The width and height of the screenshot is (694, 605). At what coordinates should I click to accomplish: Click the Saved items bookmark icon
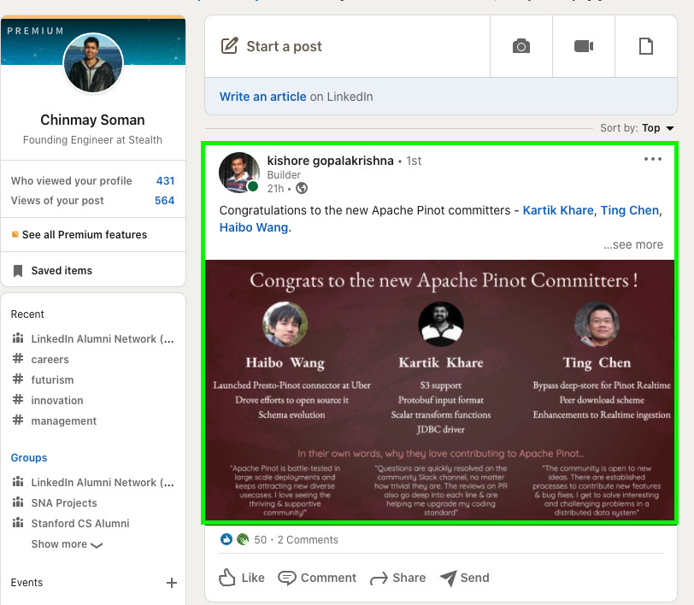tap(18, 269)
